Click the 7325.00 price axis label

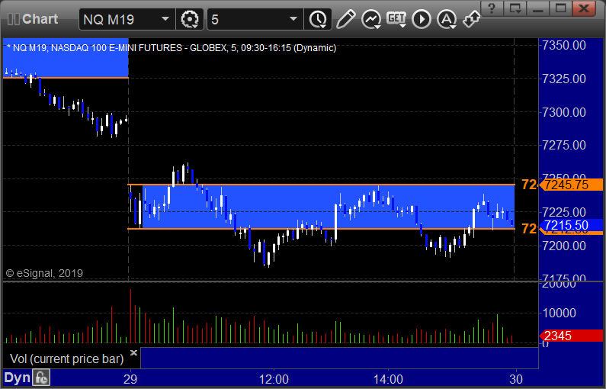click(x=564, y=79)
